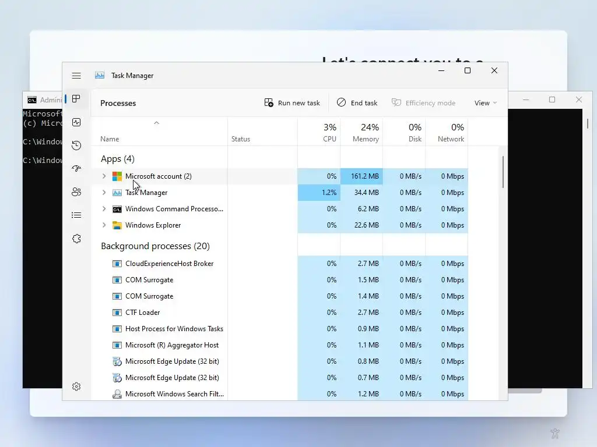The height and width of the screenshot is (447, 597).
Task: Expand the Microsoft account (2) group
Action: (104, 176)
